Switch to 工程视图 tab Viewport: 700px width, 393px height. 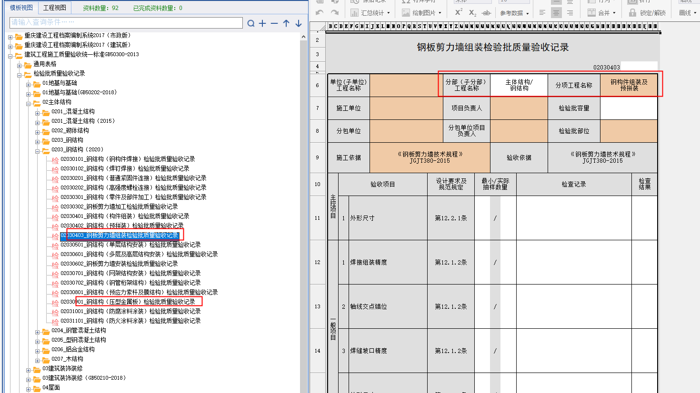[x=55, y=8]
